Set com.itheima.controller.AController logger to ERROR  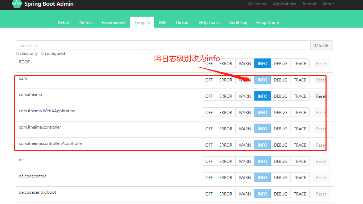click(x=226, y=145)
